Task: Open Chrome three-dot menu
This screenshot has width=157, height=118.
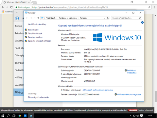Action: pyautogui.click(x=154, y=7)
